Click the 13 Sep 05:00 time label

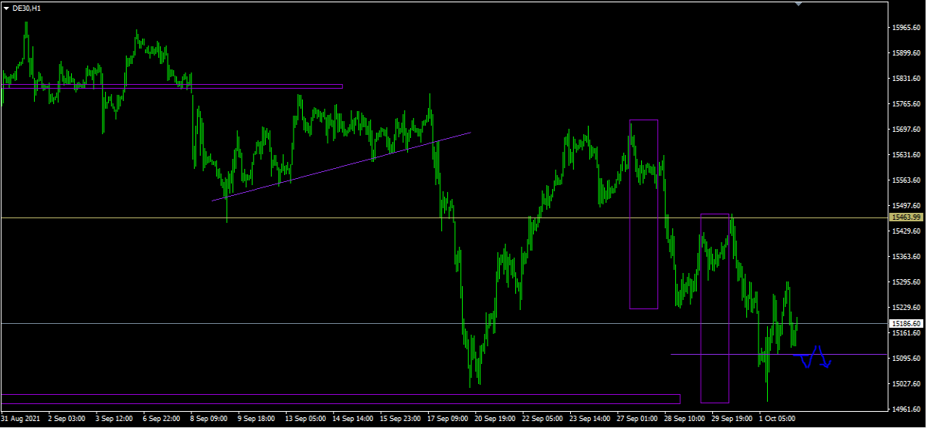(305, 420)
